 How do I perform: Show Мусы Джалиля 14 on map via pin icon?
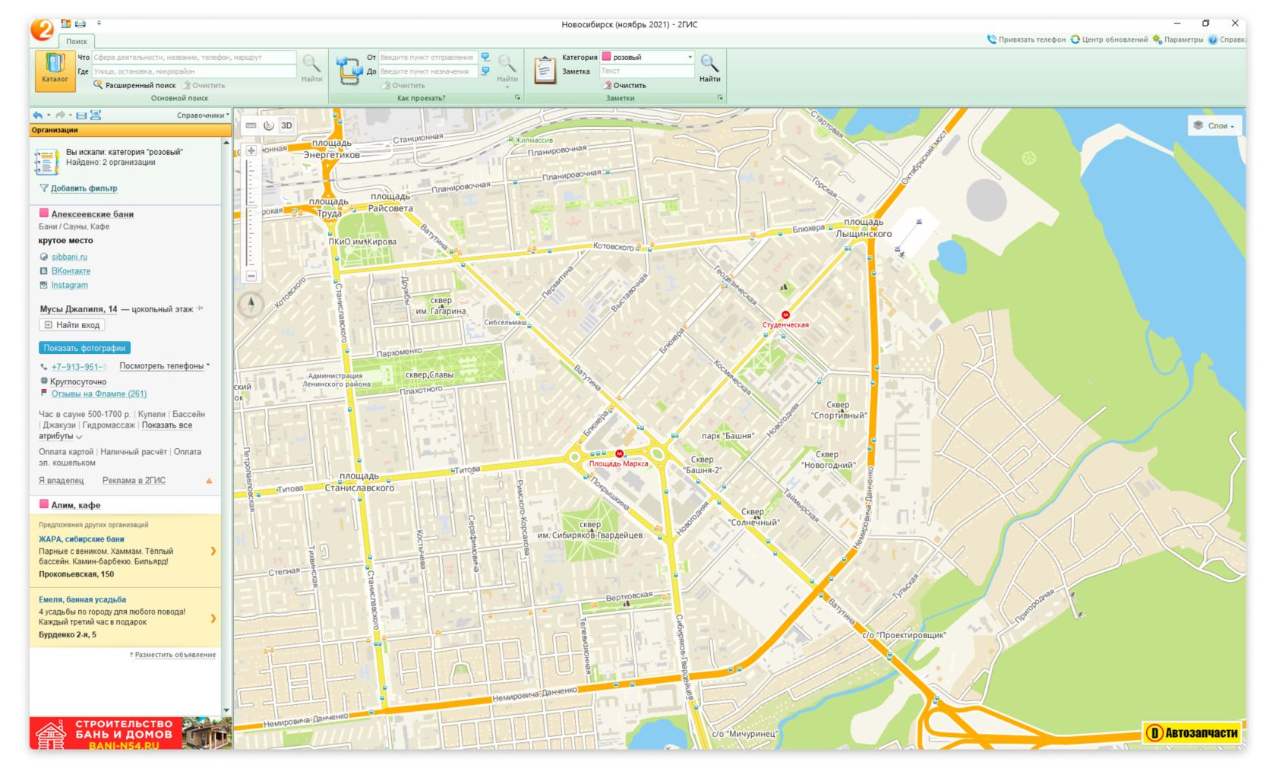[x=201, y=308]
